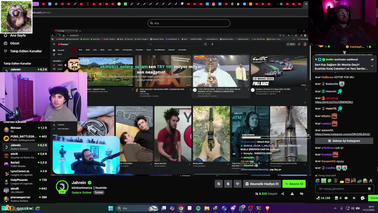The height and width of the screenshot is (213, 378).
Task: Click the unfollow broken heart button
Action: pyautogui.click(x=237, y=184)
